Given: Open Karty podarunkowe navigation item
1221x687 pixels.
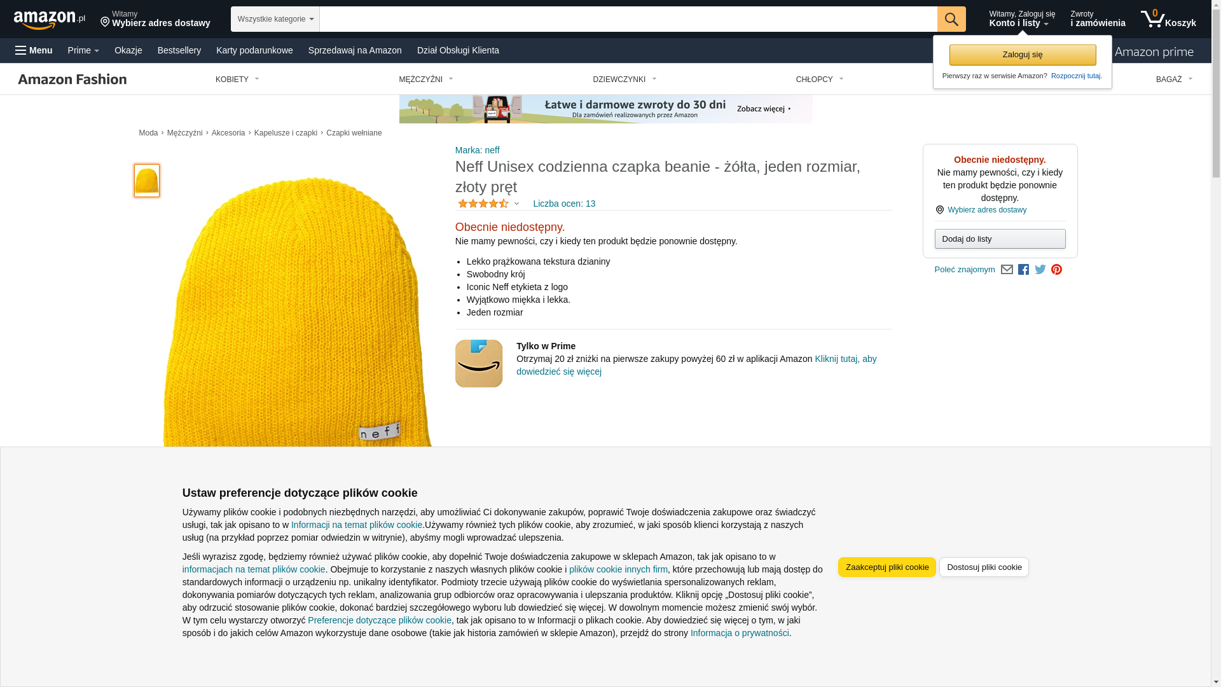Looking at the screenshot, I should [254, 50].
